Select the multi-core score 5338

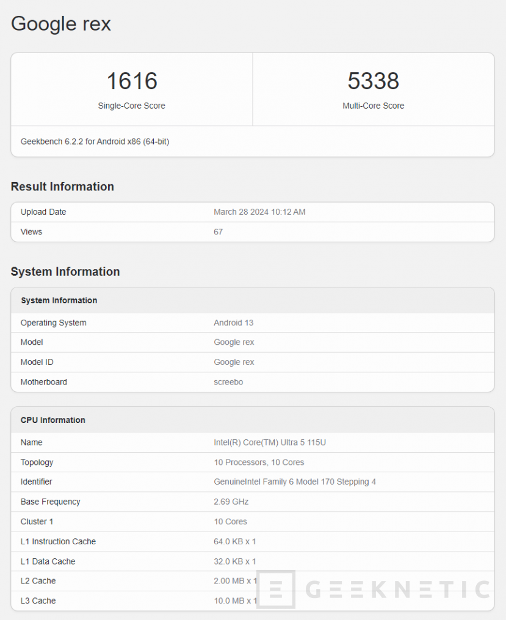click(373, 81)
